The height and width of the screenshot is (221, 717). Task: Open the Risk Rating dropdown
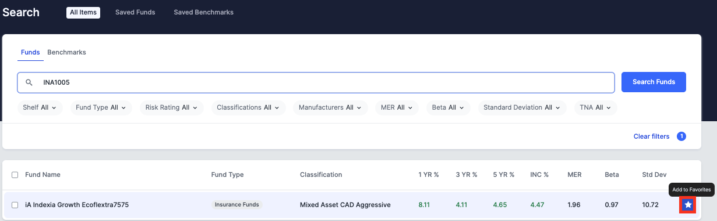point(171,107)
